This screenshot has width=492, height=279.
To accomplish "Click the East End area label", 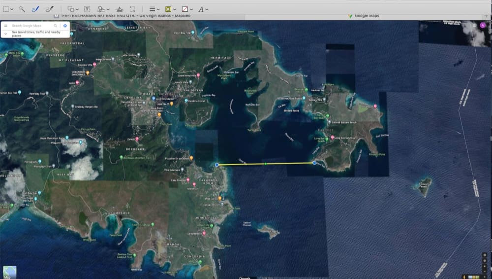I will click(326, 130).
